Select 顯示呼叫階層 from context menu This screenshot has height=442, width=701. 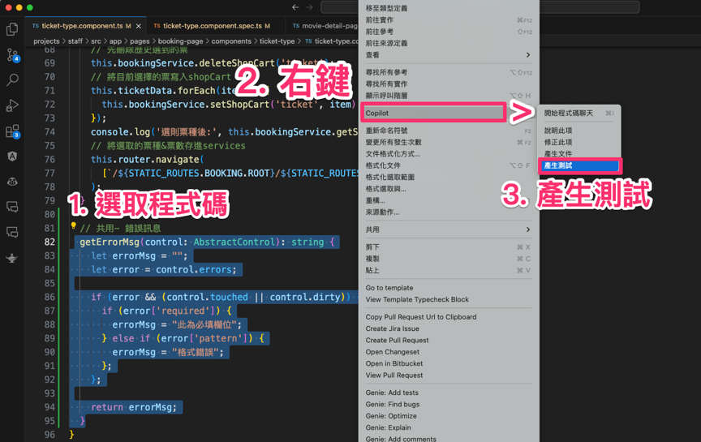(x=449, y=96)
